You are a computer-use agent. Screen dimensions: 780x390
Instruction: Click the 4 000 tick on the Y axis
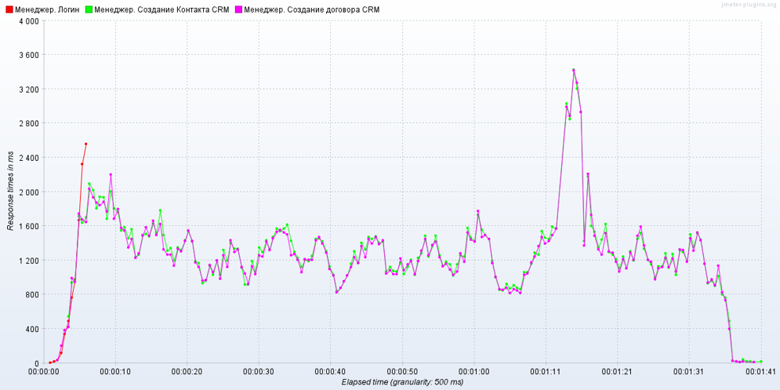point(28,21)
